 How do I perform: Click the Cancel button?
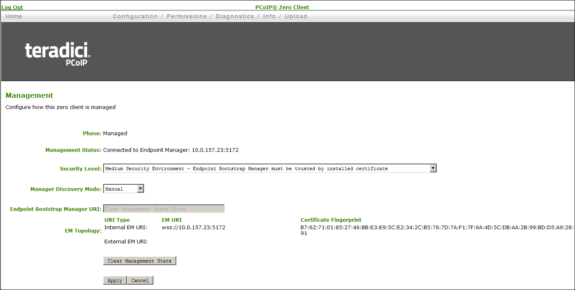[140, 280]
